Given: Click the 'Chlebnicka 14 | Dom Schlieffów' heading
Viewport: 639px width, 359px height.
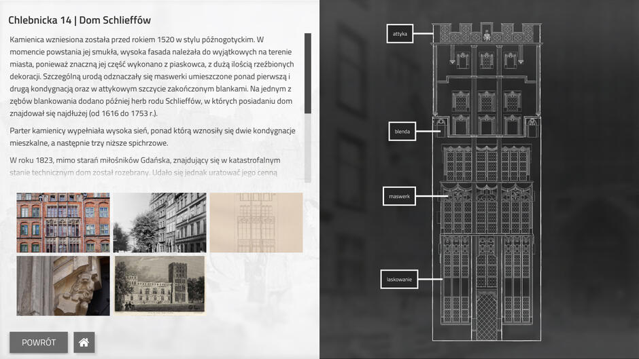Looking at the screenshot, I should (x=80, y=20).
